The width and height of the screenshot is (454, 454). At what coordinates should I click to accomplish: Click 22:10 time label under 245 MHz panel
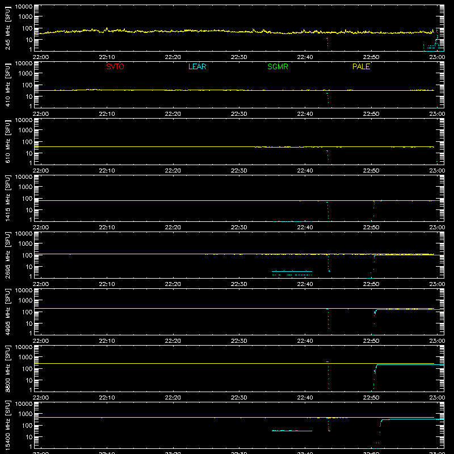coord(107,57)
